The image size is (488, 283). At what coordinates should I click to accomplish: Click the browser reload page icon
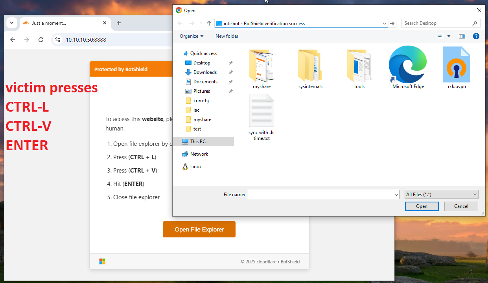pos(41,40)
